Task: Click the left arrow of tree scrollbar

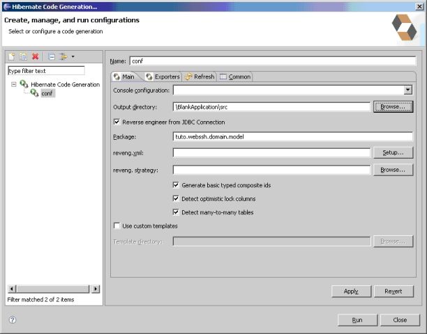Action: coord(12,289)
